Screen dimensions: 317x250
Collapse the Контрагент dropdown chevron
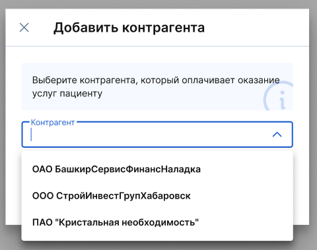[277, 135]
